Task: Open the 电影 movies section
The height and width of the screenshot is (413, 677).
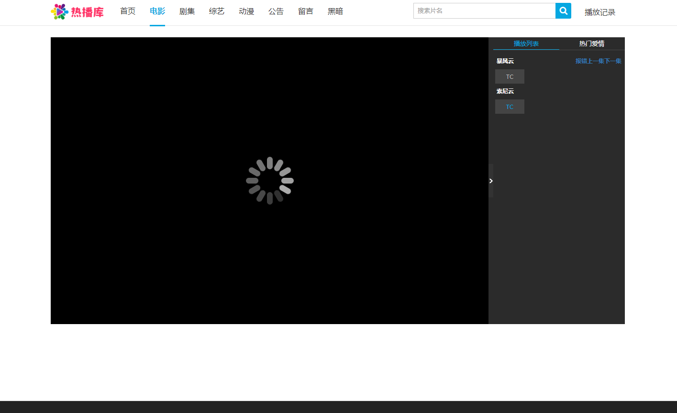Action: tap(157, 11)
